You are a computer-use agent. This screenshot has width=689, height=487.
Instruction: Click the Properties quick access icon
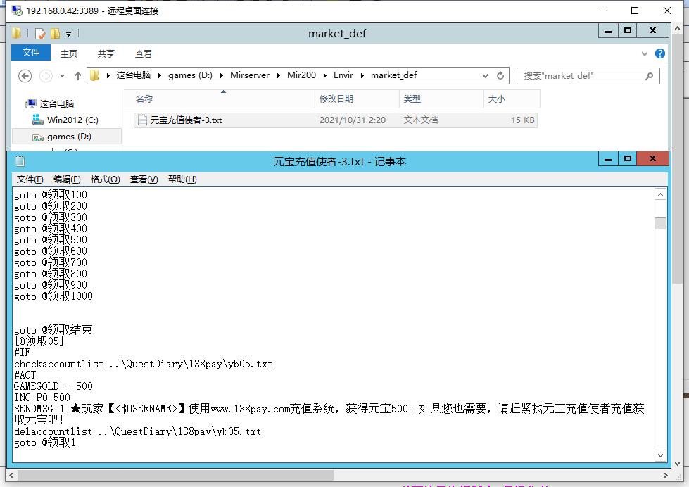pyautogui.click(x=40, y=33)
